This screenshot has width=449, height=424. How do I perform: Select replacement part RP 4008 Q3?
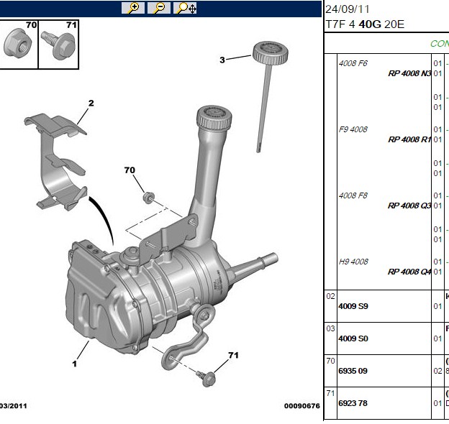(x=409, y=206)
